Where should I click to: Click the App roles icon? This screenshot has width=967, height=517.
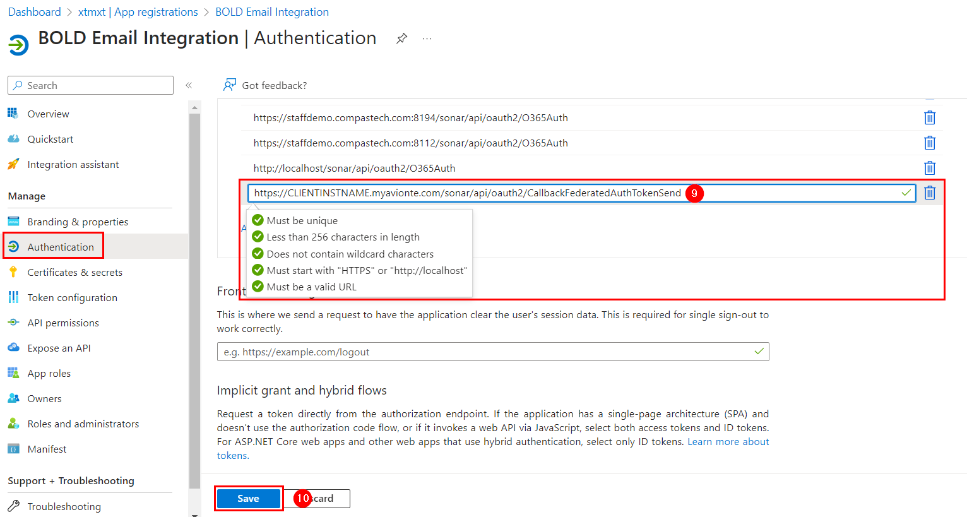[13, 373]
